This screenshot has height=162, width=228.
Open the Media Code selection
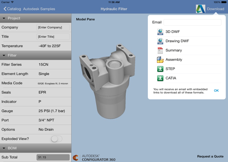53,83
